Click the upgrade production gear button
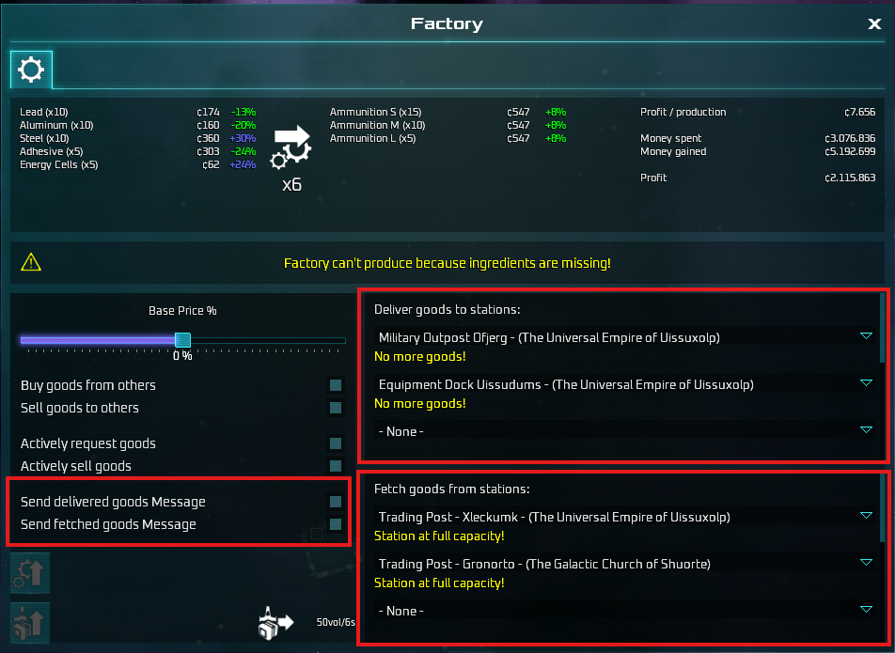Image resolution: width=895 pixels, height=653 pixels. (29, 573)
